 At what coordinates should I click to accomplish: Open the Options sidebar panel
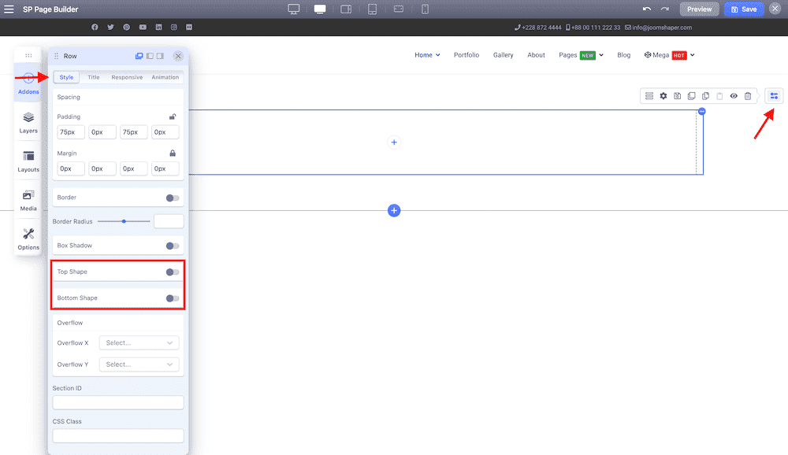click(28, 239)
